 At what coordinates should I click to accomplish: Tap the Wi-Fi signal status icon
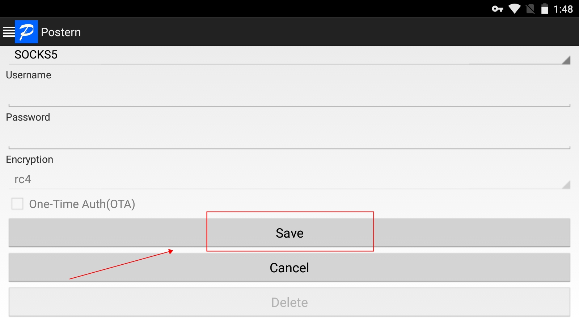pos(514,9)
